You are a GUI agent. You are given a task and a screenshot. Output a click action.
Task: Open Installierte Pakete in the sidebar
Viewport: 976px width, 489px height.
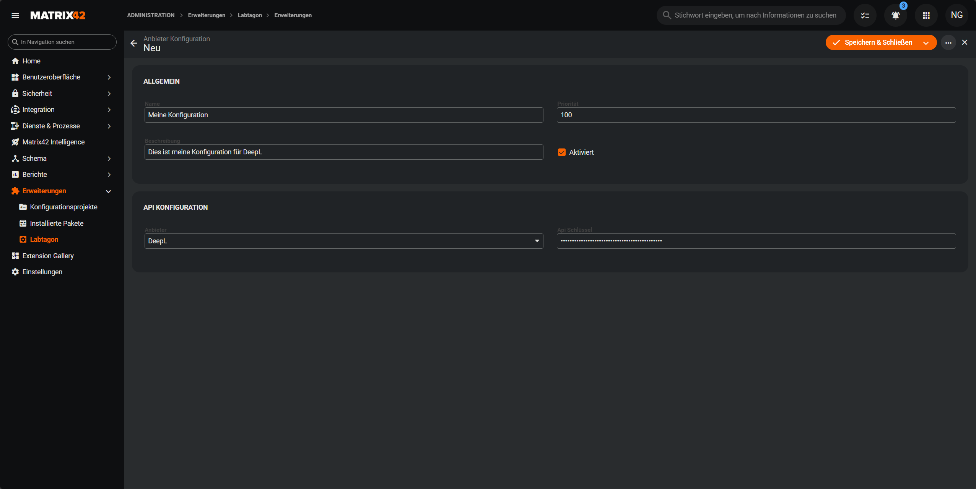[x=57, y=223]
